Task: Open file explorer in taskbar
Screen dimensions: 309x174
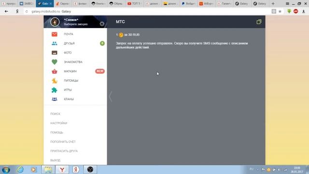Action: [48, 170]
